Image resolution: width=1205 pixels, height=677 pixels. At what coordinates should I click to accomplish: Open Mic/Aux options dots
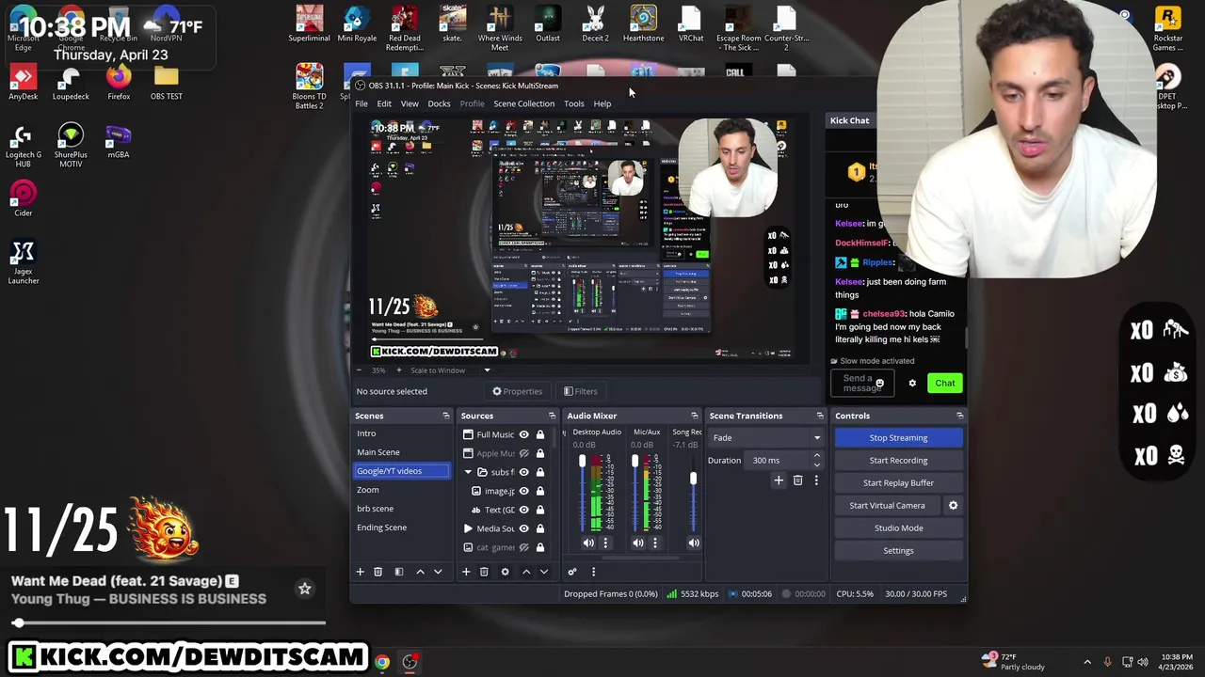click(x=655, y=543)
